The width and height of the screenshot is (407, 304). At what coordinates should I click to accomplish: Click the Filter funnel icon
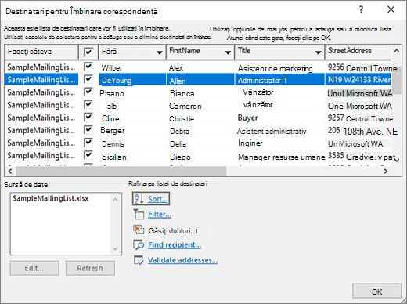(139, 215)
